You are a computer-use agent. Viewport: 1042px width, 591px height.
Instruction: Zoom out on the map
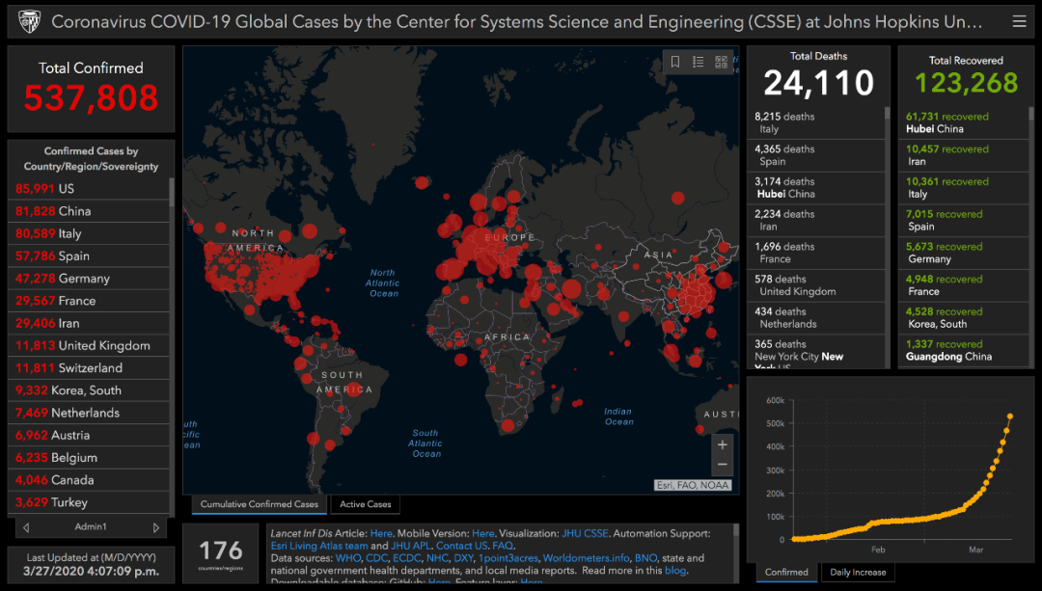tap(722, 464)
